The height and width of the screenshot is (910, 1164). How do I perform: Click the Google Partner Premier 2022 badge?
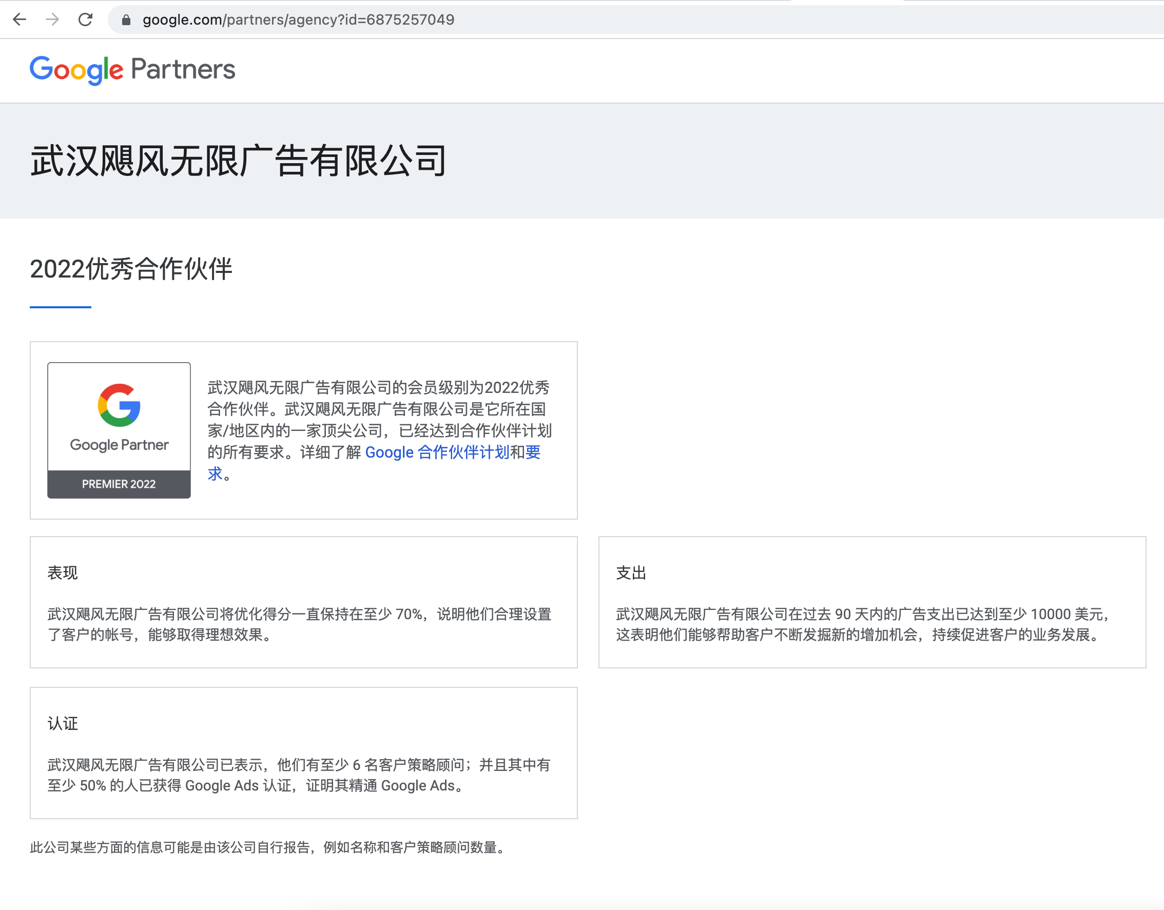click(x=119, y=430)
